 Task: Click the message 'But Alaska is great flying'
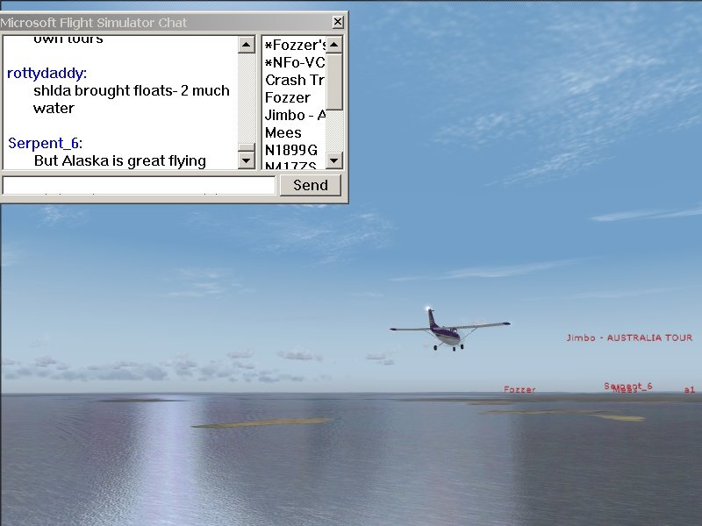coord(120,161)
